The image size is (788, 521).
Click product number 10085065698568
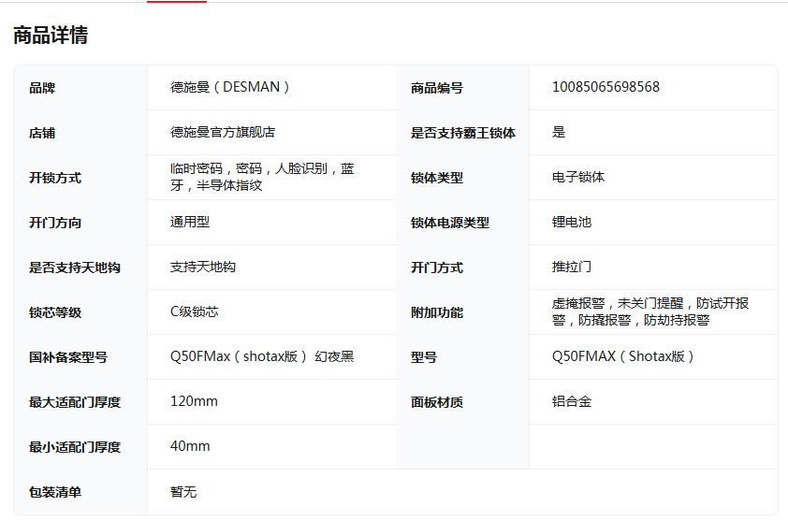click(606, 87)
